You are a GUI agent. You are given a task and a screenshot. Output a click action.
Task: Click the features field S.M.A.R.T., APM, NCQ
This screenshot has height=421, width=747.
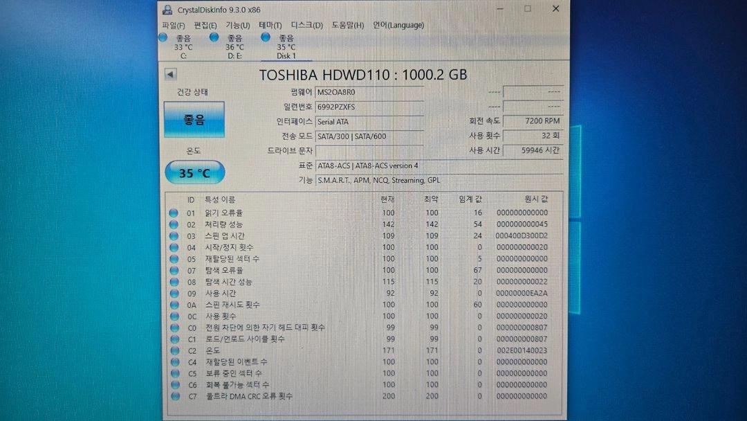coord(439,180)
